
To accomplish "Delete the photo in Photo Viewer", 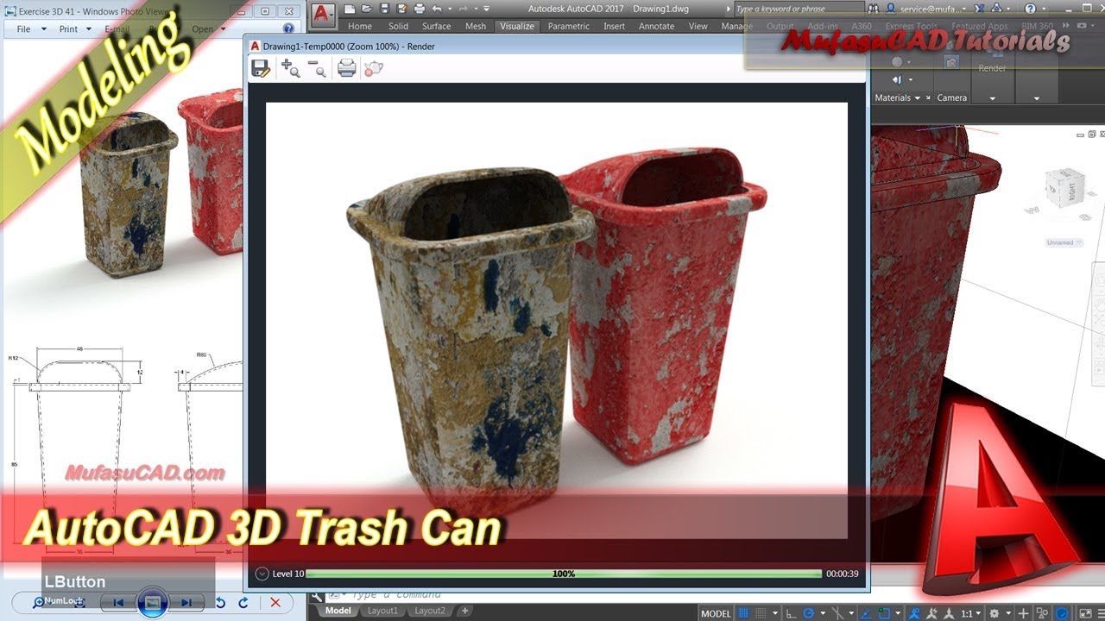I will point(275,603).
